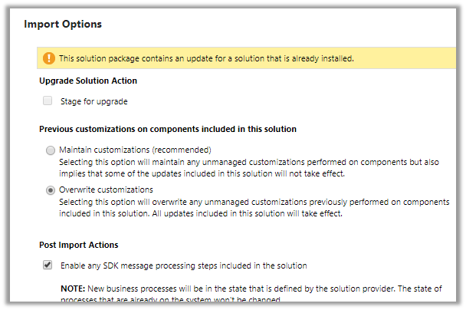The image size is (466, 310).
Task: Click the 'Overwrite customizations' label text
Action: (x=106, y=190)
